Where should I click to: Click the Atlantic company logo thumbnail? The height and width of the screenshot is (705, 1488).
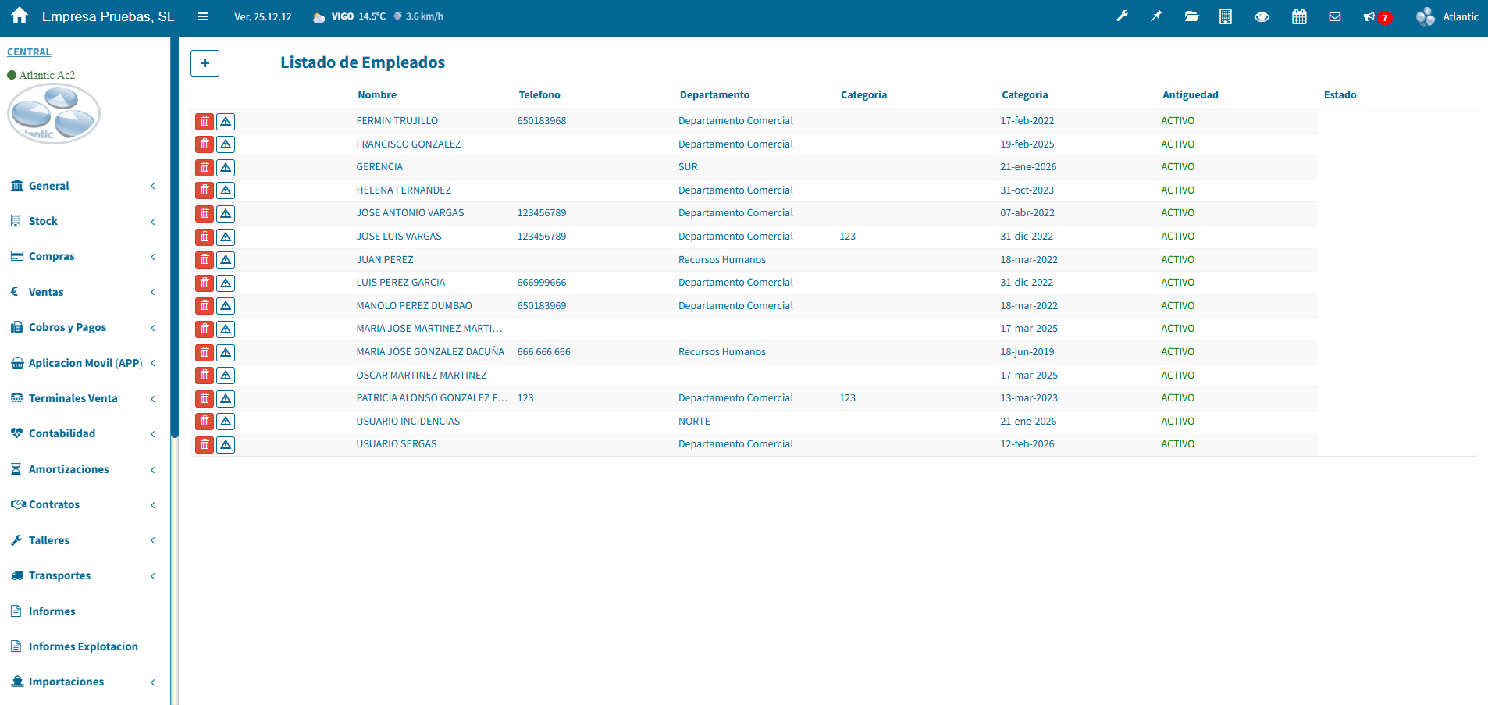pos(54,114)
